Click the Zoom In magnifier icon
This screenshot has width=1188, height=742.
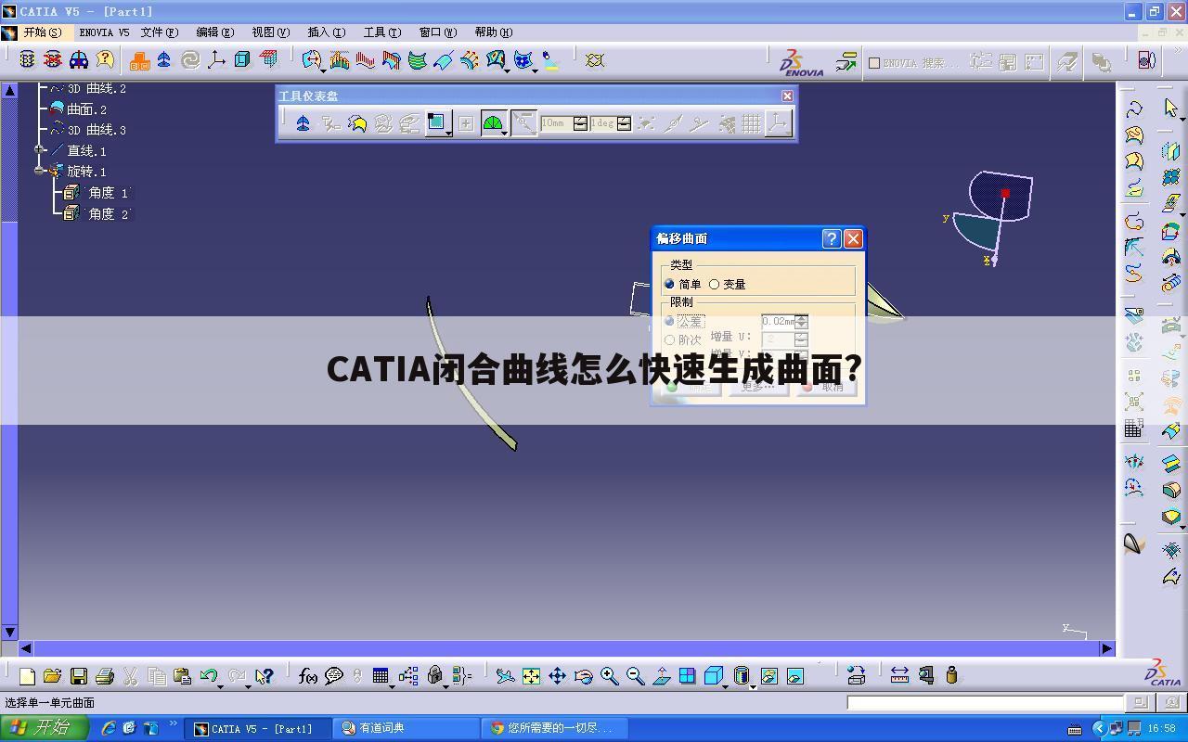pyautogui.click(x=609, y=676)
